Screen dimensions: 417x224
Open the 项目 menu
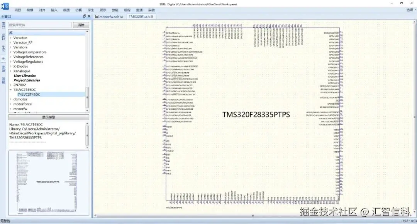click(x=18, y=10)
